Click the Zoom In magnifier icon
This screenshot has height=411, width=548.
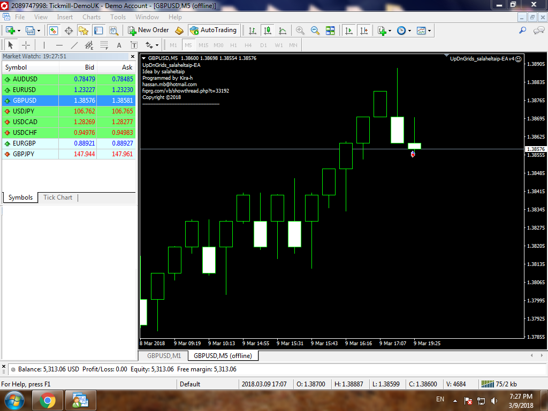click(300, 31)
